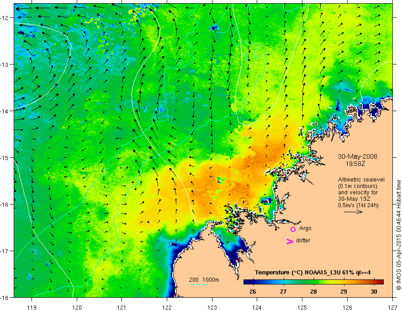
Task: Click the colorbar tick label 30
Action: [374, 291]
